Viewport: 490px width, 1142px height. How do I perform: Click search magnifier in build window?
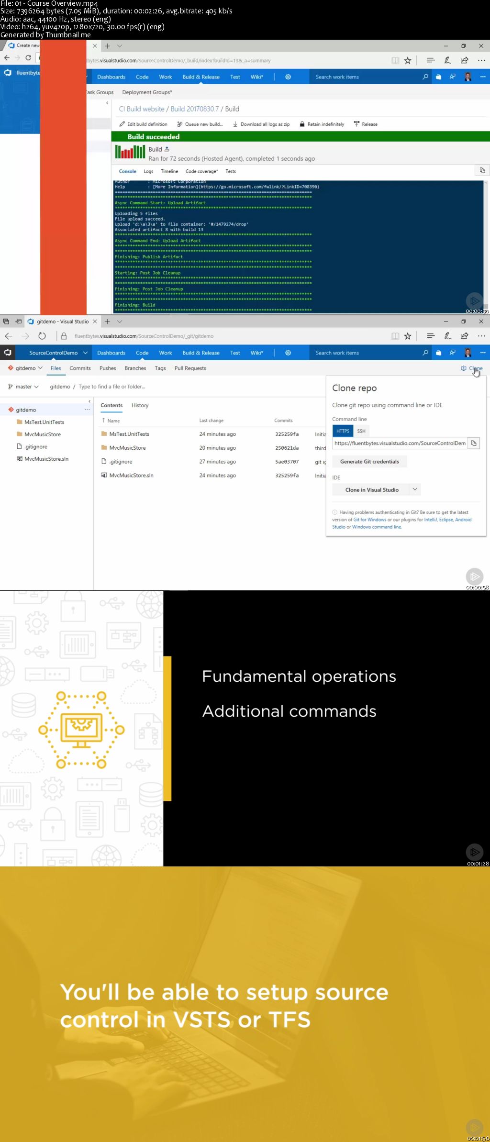[x=425, y=77]
